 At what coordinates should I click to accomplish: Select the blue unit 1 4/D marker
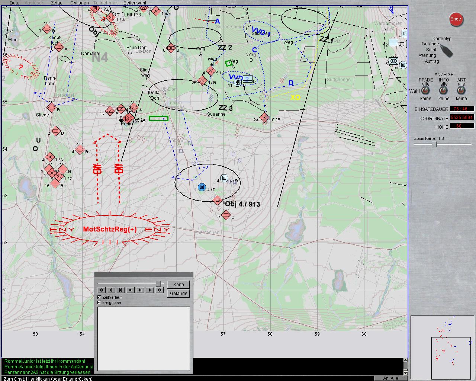point(202,187)
